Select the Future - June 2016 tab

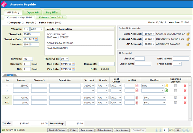tap(51, 17)
